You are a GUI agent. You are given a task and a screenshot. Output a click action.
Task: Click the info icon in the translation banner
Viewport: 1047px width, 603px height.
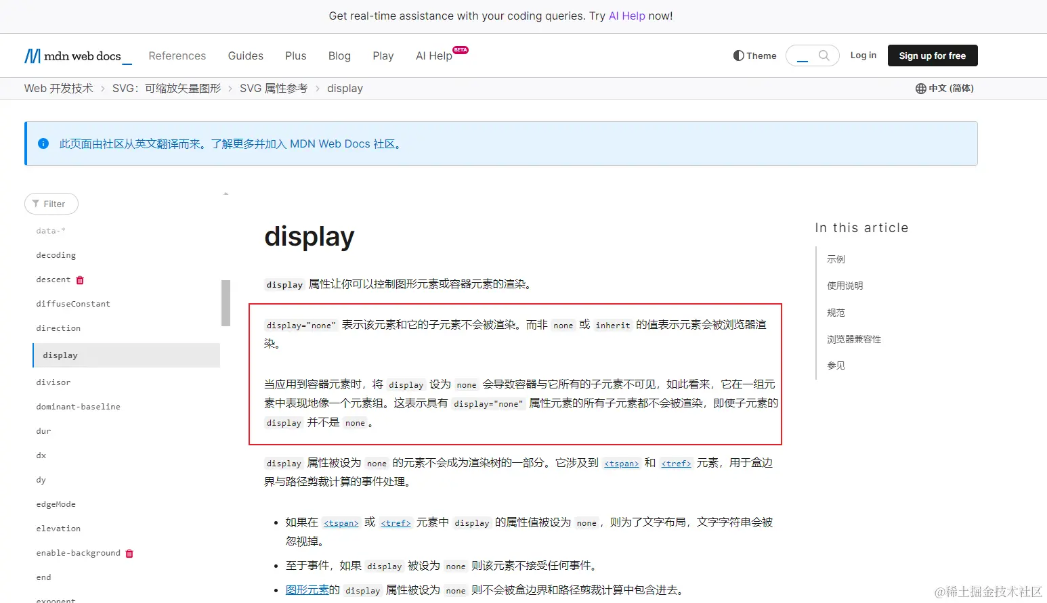(x=43, y=143)
